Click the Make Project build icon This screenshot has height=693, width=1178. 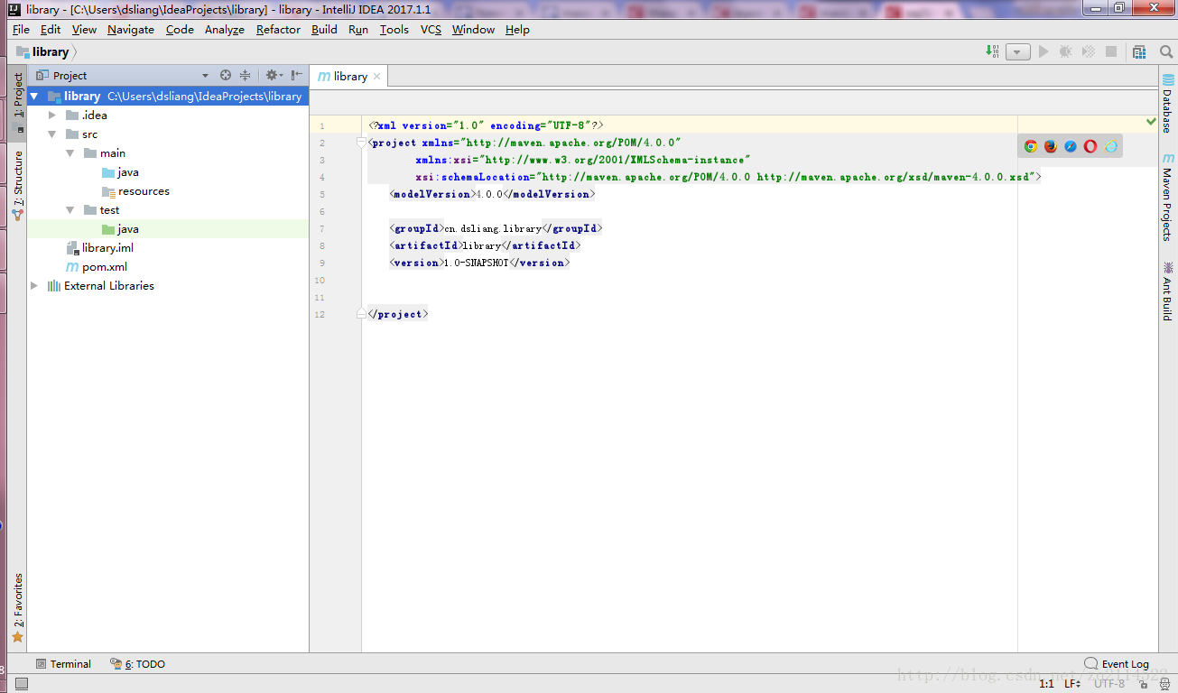[993, 52]
